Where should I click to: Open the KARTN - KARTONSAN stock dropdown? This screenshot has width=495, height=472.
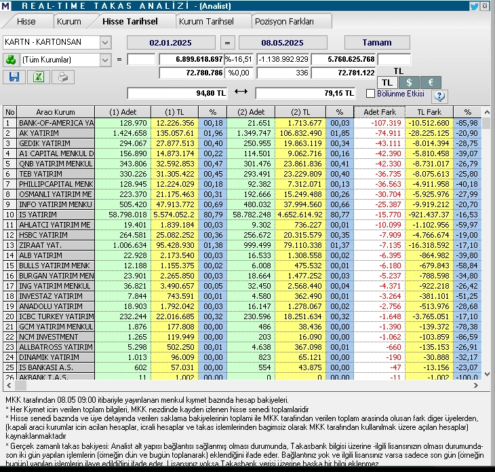(105, 42)
